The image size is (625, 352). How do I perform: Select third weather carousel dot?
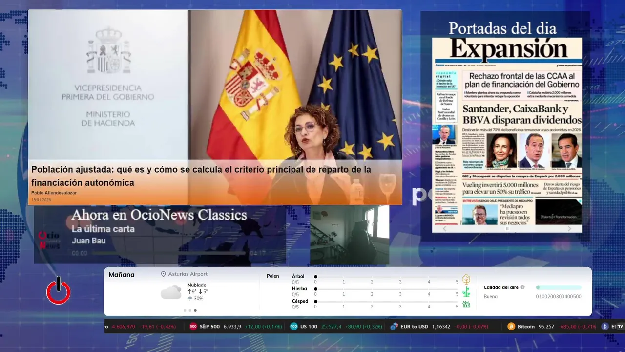(195, 310)
